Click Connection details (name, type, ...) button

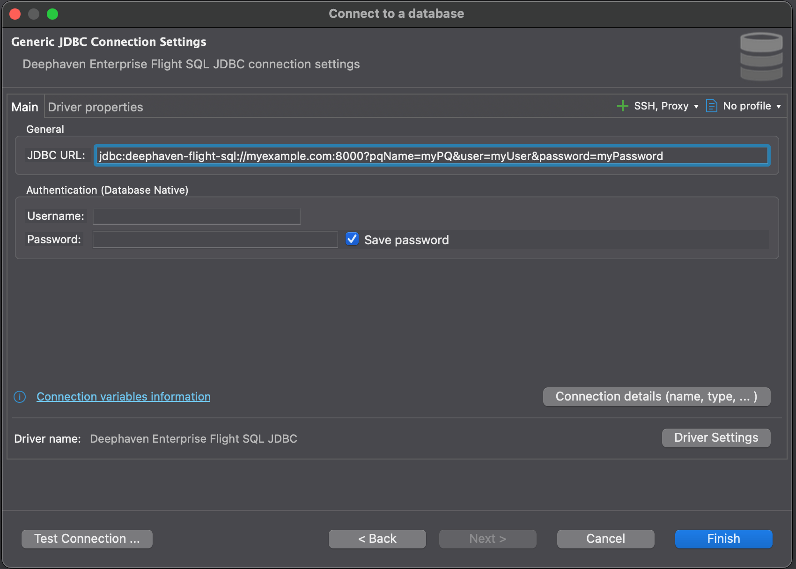pyautogui.click(x=656, y=397)
